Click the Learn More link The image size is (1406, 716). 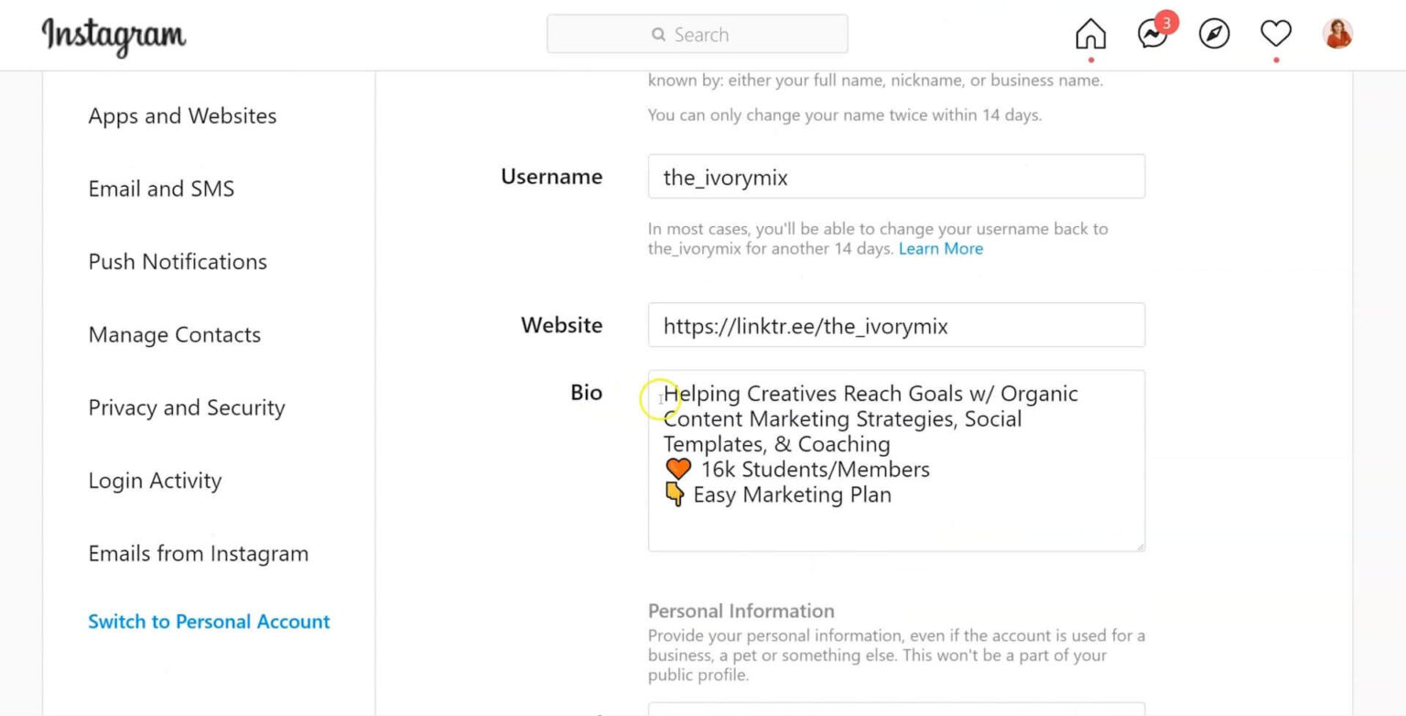pyautogui.click(x=940, y=249)
